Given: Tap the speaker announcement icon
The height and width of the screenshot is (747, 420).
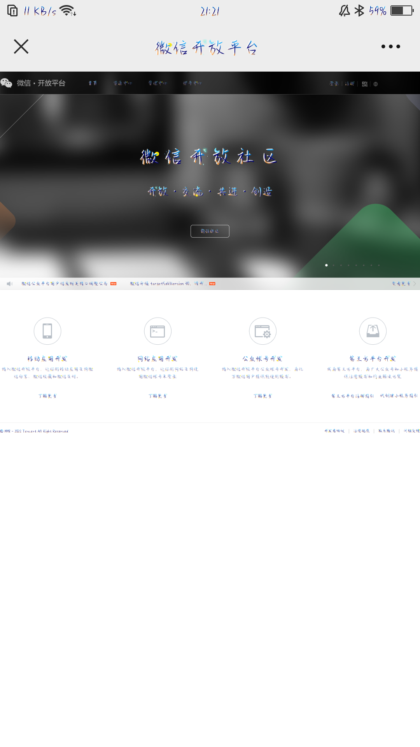Looking at the screenshot, I should [10, 284].
